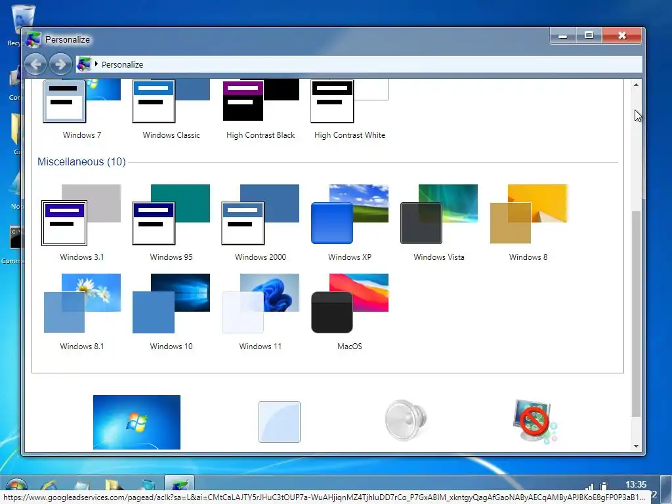Click the taskbar clock showing 13:35

[635, 484]
